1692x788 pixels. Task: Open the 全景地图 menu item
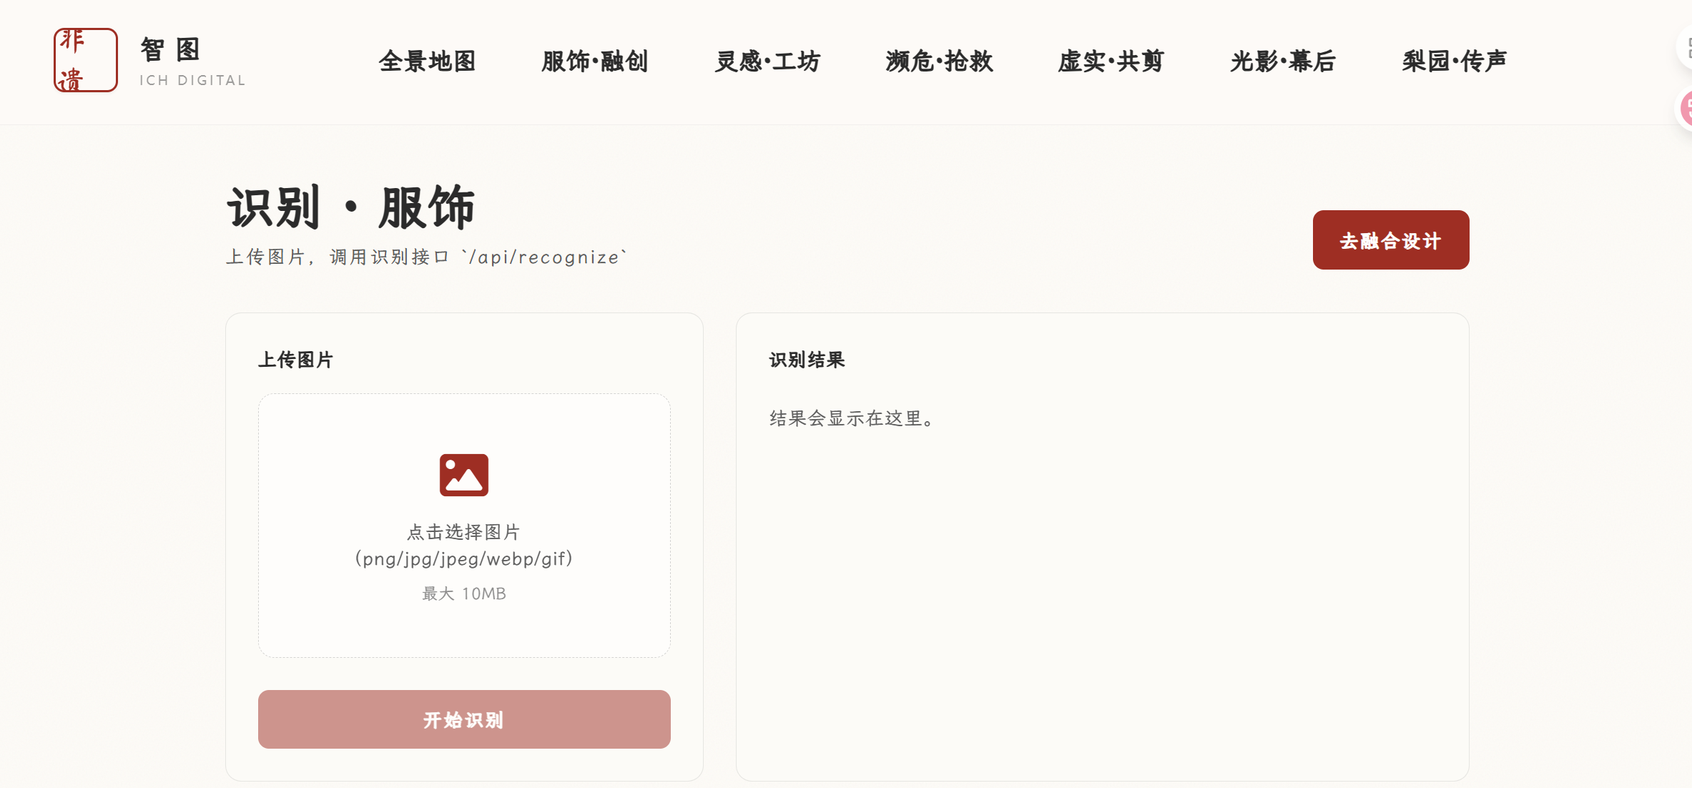click(427, 61)
